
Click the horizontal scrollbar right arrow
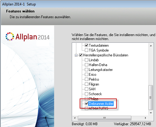click(146, 118)
